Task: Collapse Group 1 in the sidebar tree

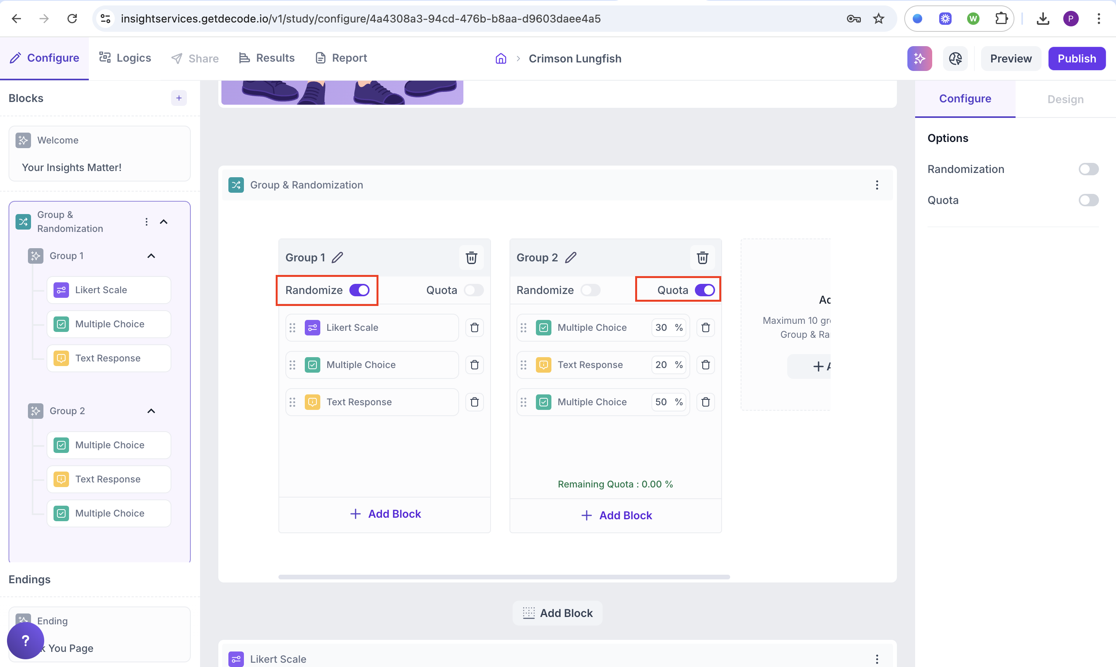Action: point(151,256)
